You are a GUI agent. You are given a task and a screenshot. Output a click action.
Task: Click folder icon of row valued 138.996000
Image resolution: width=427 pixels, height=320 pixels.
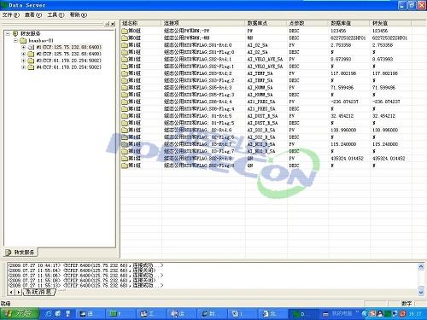(x=125, y=130)
